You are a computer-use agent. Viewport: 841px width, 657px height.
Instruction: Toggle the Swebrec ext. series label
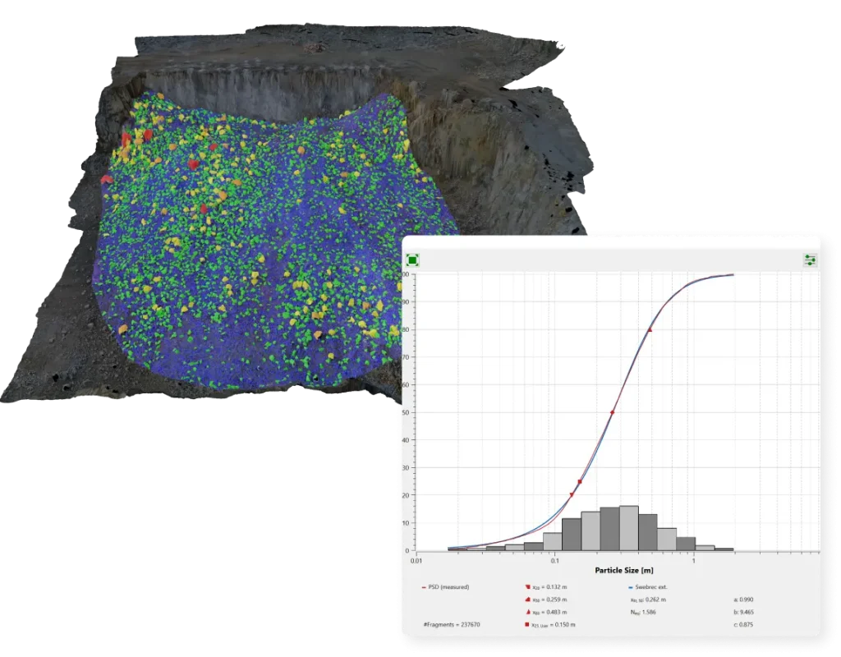tap(651, 587)
